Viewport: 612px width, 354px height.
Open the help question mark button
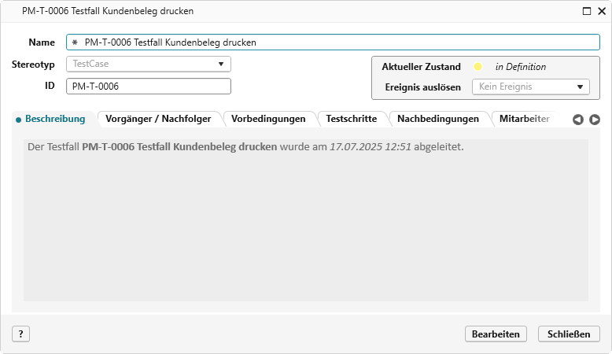(x=20, y=334)
